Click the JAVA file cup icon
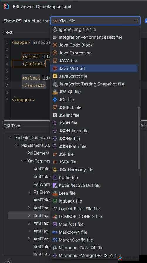 coord(55,60)
